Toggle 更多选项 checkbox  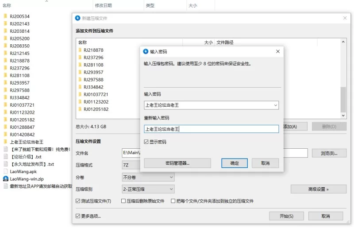click(78, 216)
